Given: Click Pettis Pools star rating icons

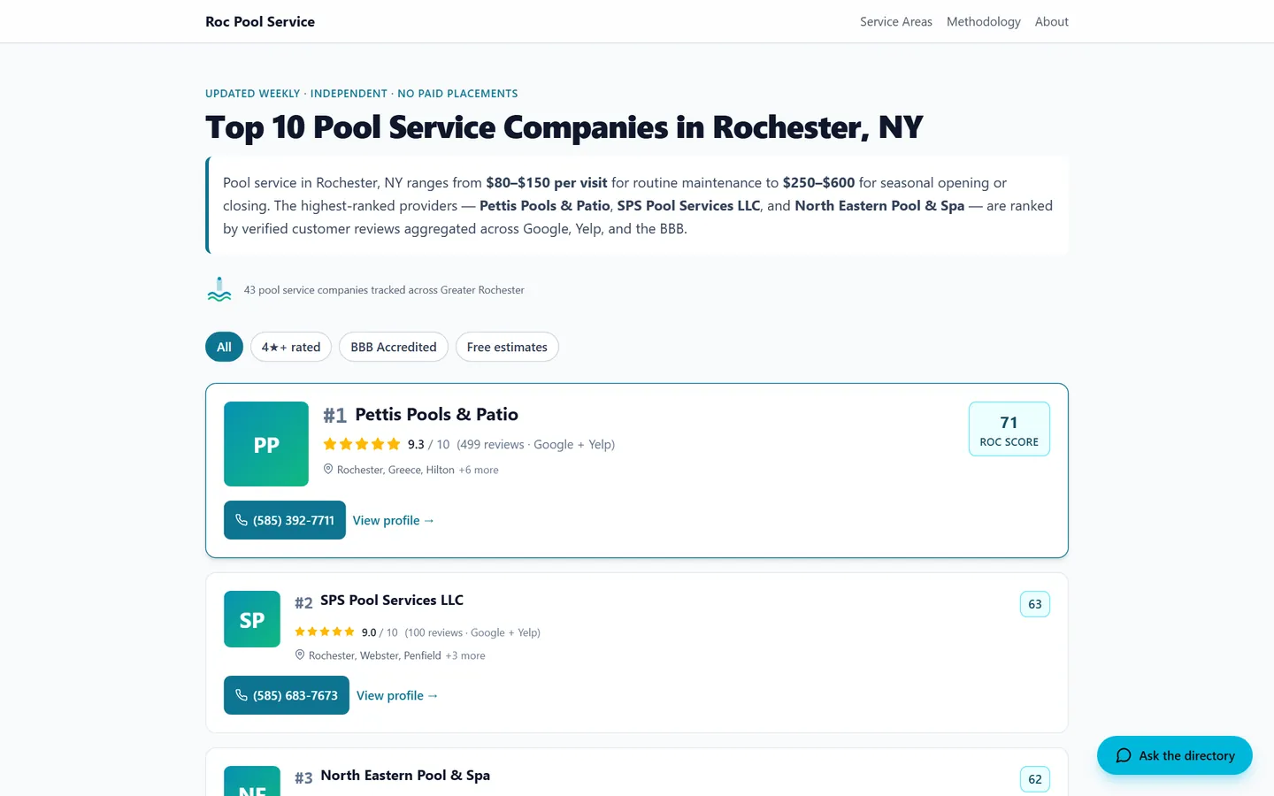Looking at the screenshot, I should tap(362, 444).
